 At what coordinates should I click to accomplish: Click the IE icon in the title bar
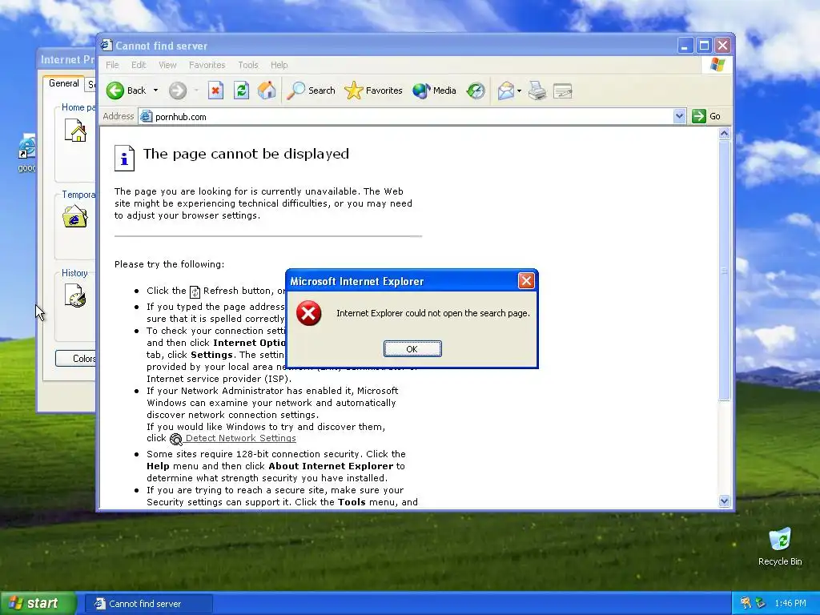(107, 45)
